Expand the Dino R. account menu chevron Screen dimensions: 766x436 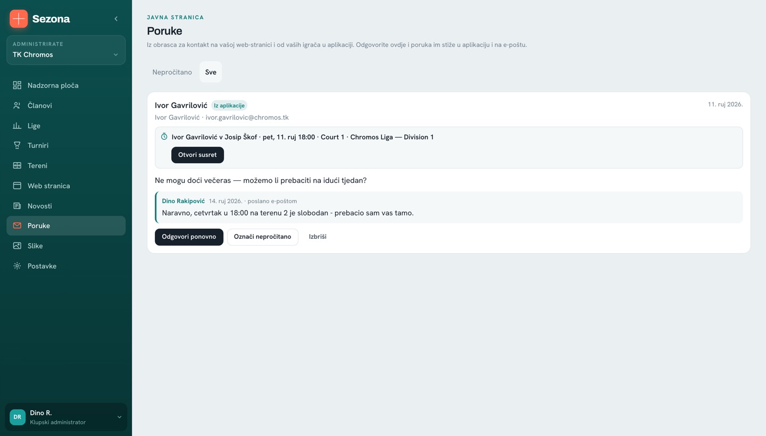(x=119, y=417)
